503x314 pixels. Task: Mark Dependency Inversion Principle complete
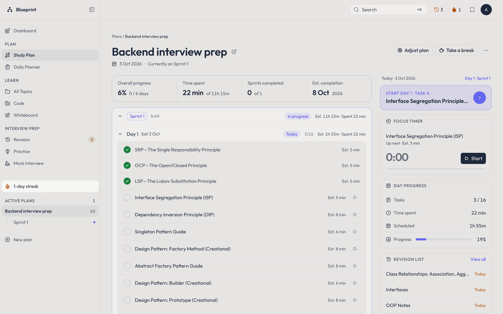click(x=127, y=215)
